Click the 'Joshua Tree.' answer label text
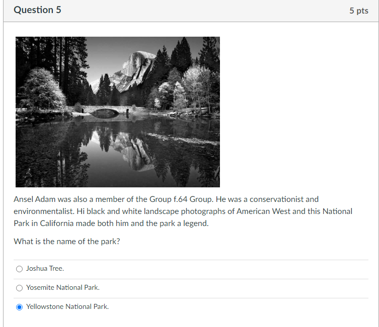 (x=45, y=268)
